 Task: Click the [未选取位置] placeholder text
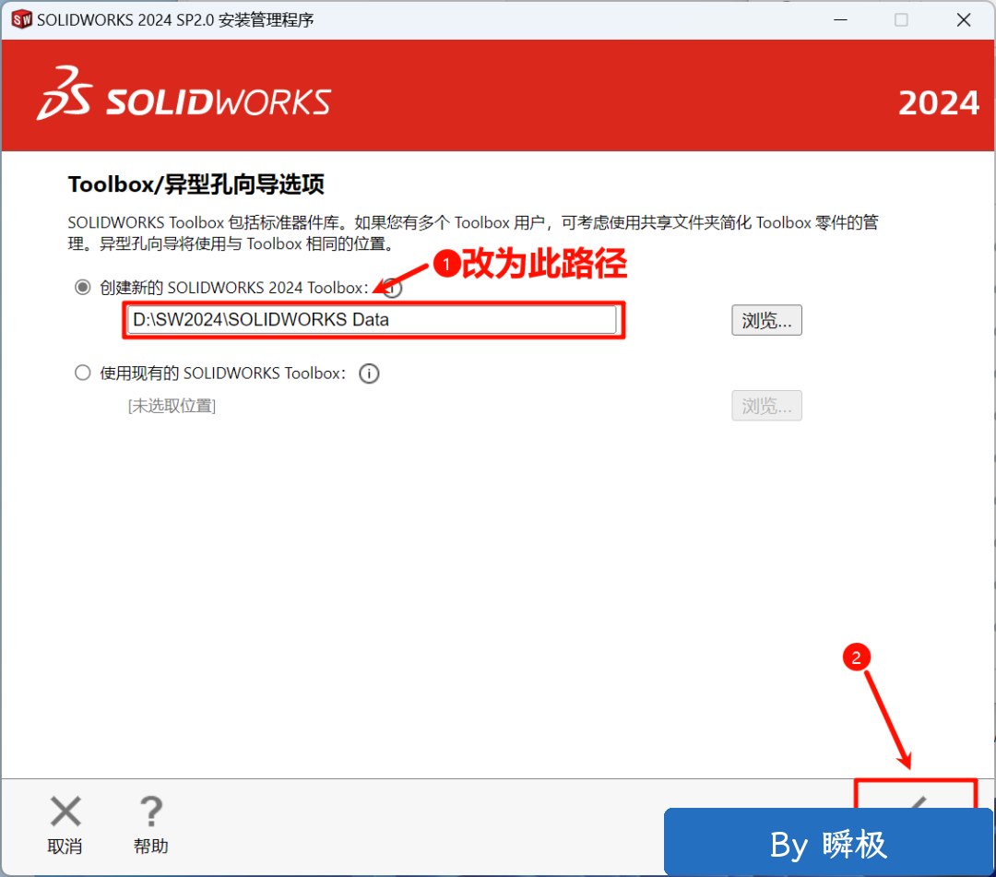pyautogui.click(x=172, y=406)
